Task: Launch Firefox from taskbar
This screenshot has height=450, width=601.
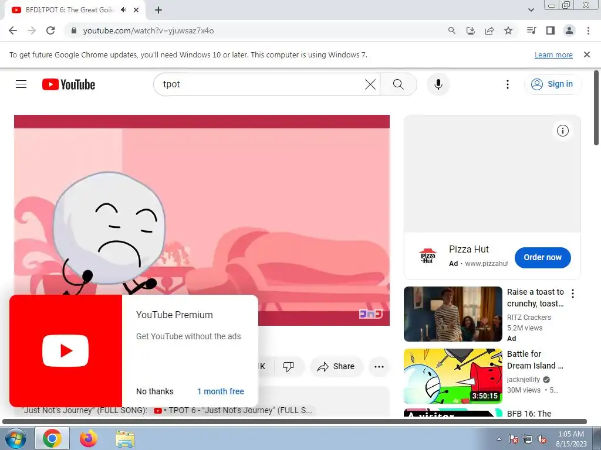Action: [x=89, y=438]
